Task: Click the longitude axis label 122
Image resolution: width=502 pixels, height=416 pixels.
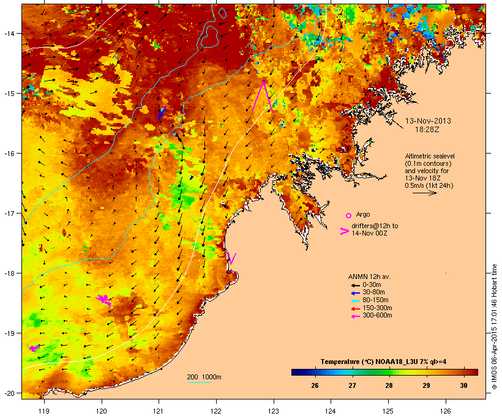Action: tap(216, 411)
